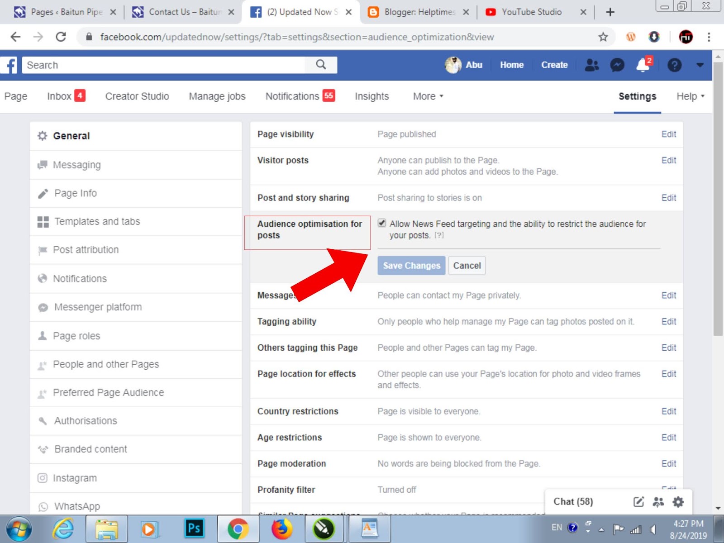724x543 pixels.
Task: Uncheck Allow News Feed targeting
Action: (382, 223)
